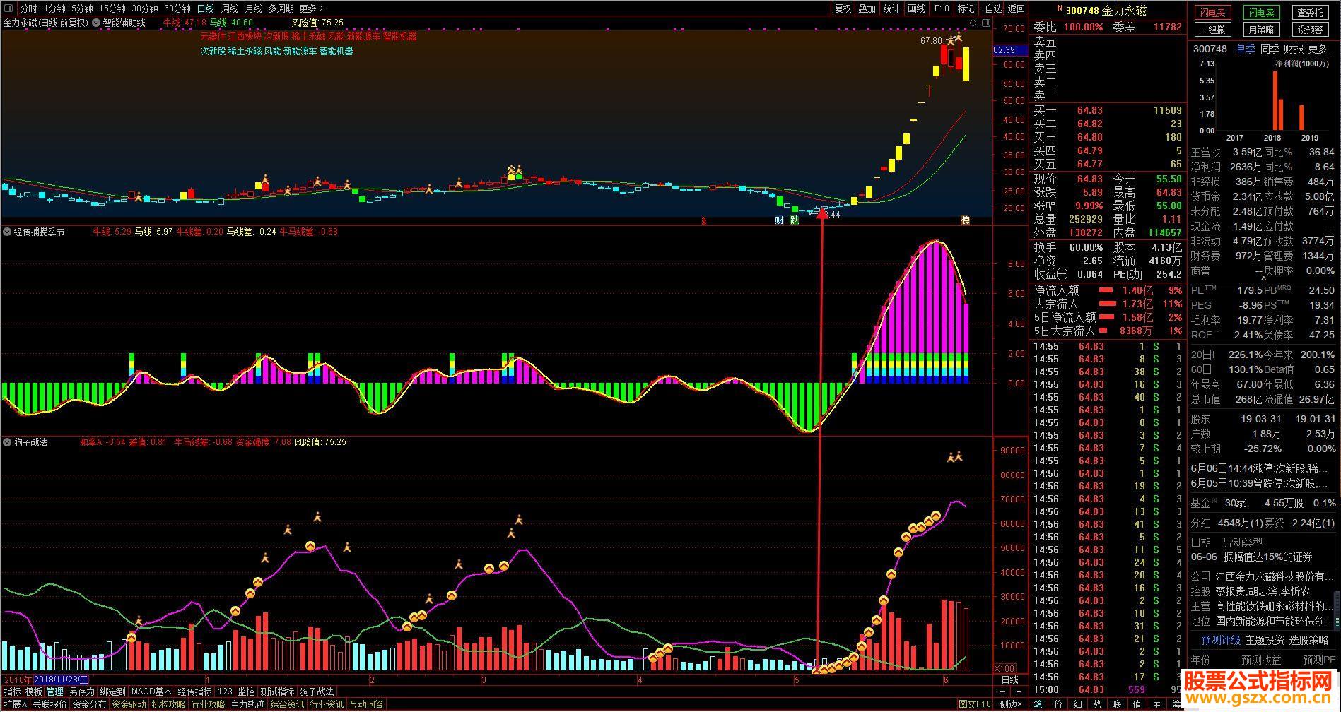The width and height of the screenshot is (1341, 712).
Task: Collapse the 扩展 expand toggle
Action: (15, 704)
